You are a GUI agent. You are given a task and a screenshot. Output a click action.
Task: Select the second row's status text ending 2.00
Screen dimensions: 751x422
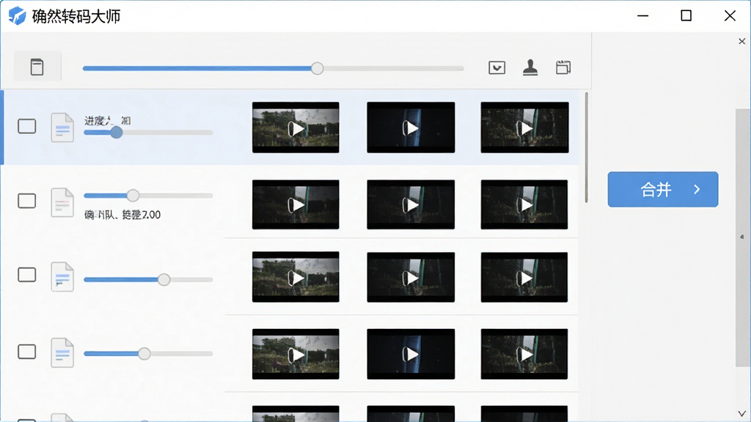click(x=122, y=215)
